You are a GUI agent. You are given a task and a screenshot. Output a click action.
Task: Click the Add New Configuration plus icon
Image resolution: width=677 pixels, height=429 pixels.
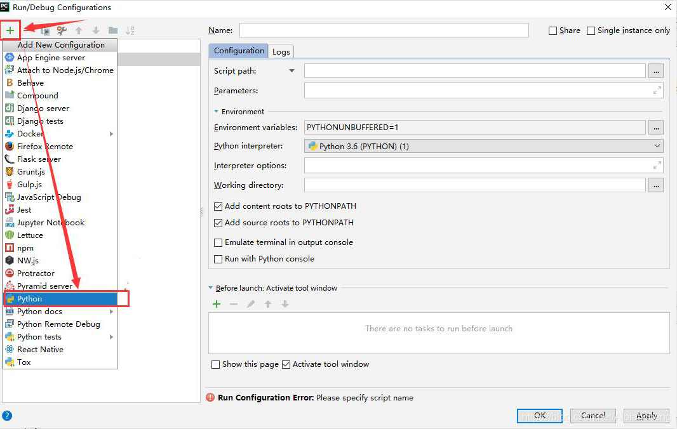point(11,30)
